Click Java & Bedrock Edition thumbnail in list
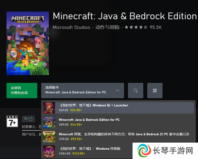 click(49, 122)
